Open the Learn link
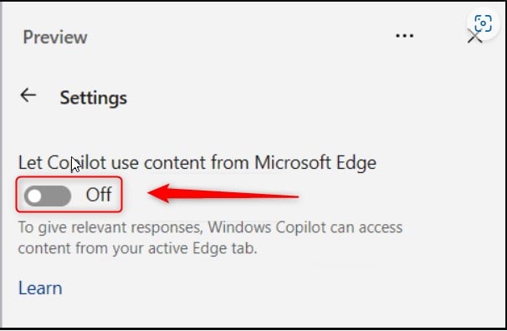 click(x=40, y=288)
